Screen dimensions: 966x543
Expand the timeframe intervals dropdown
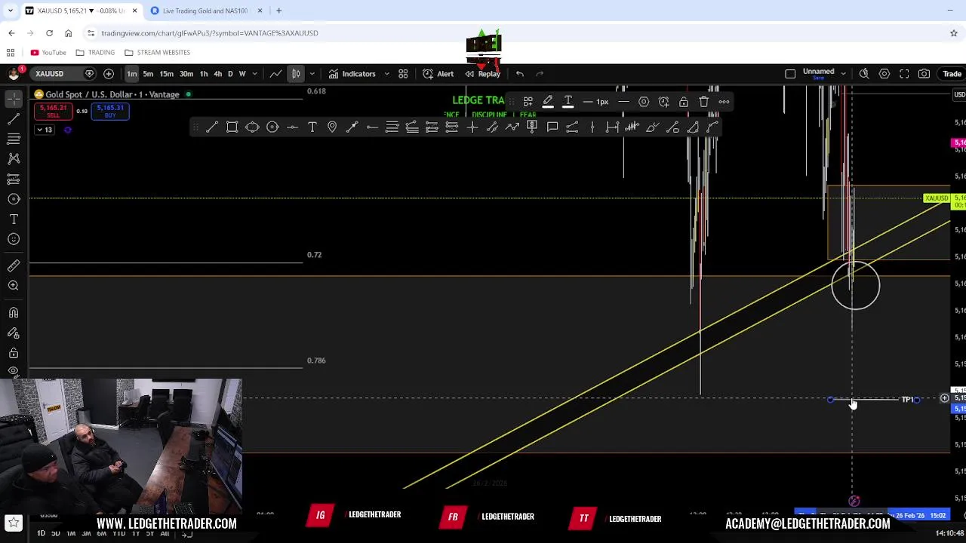255,74
